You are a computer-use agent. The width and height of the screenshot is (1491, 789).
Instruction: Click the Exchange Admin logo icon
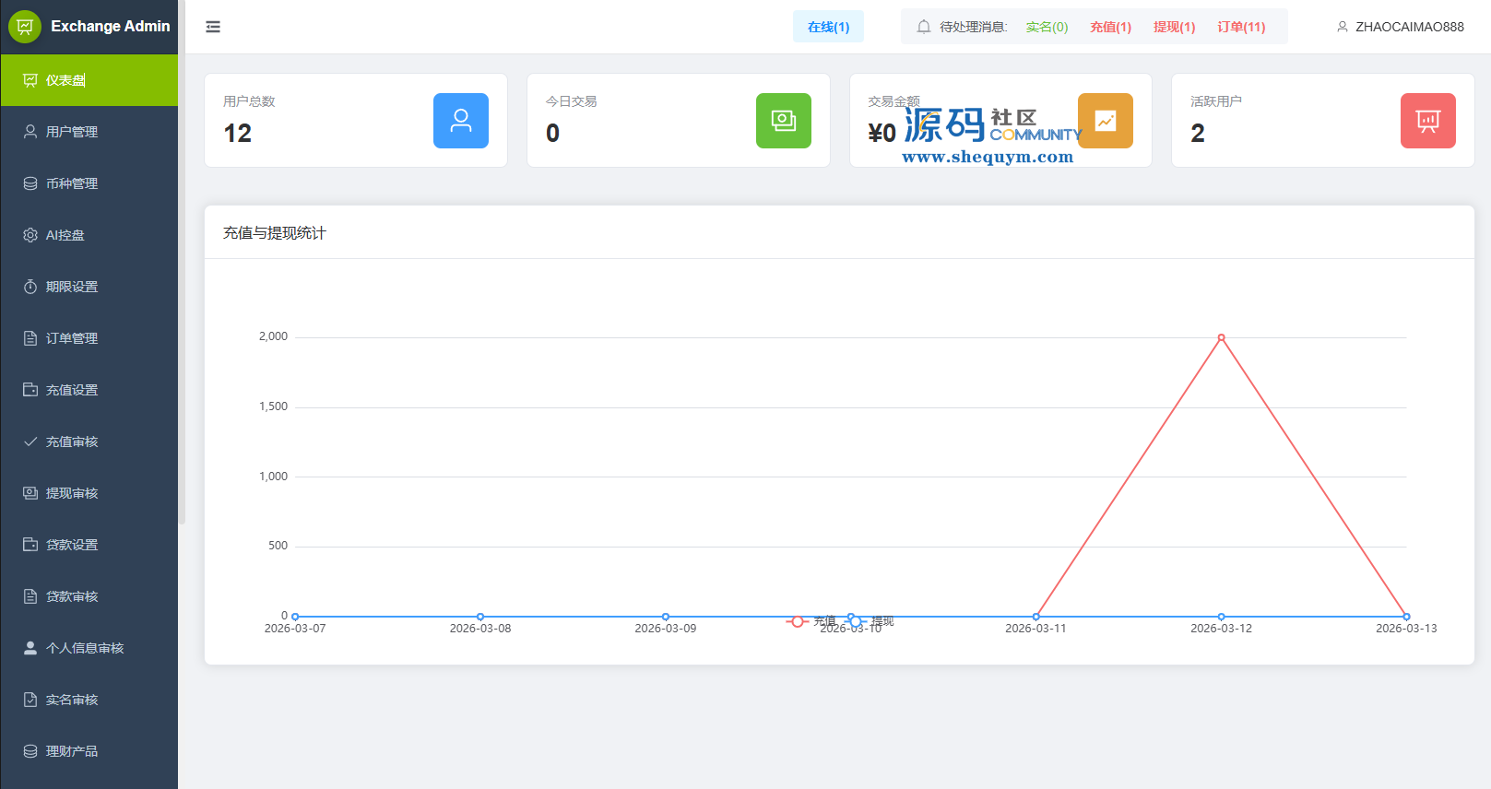pos(25,27)
